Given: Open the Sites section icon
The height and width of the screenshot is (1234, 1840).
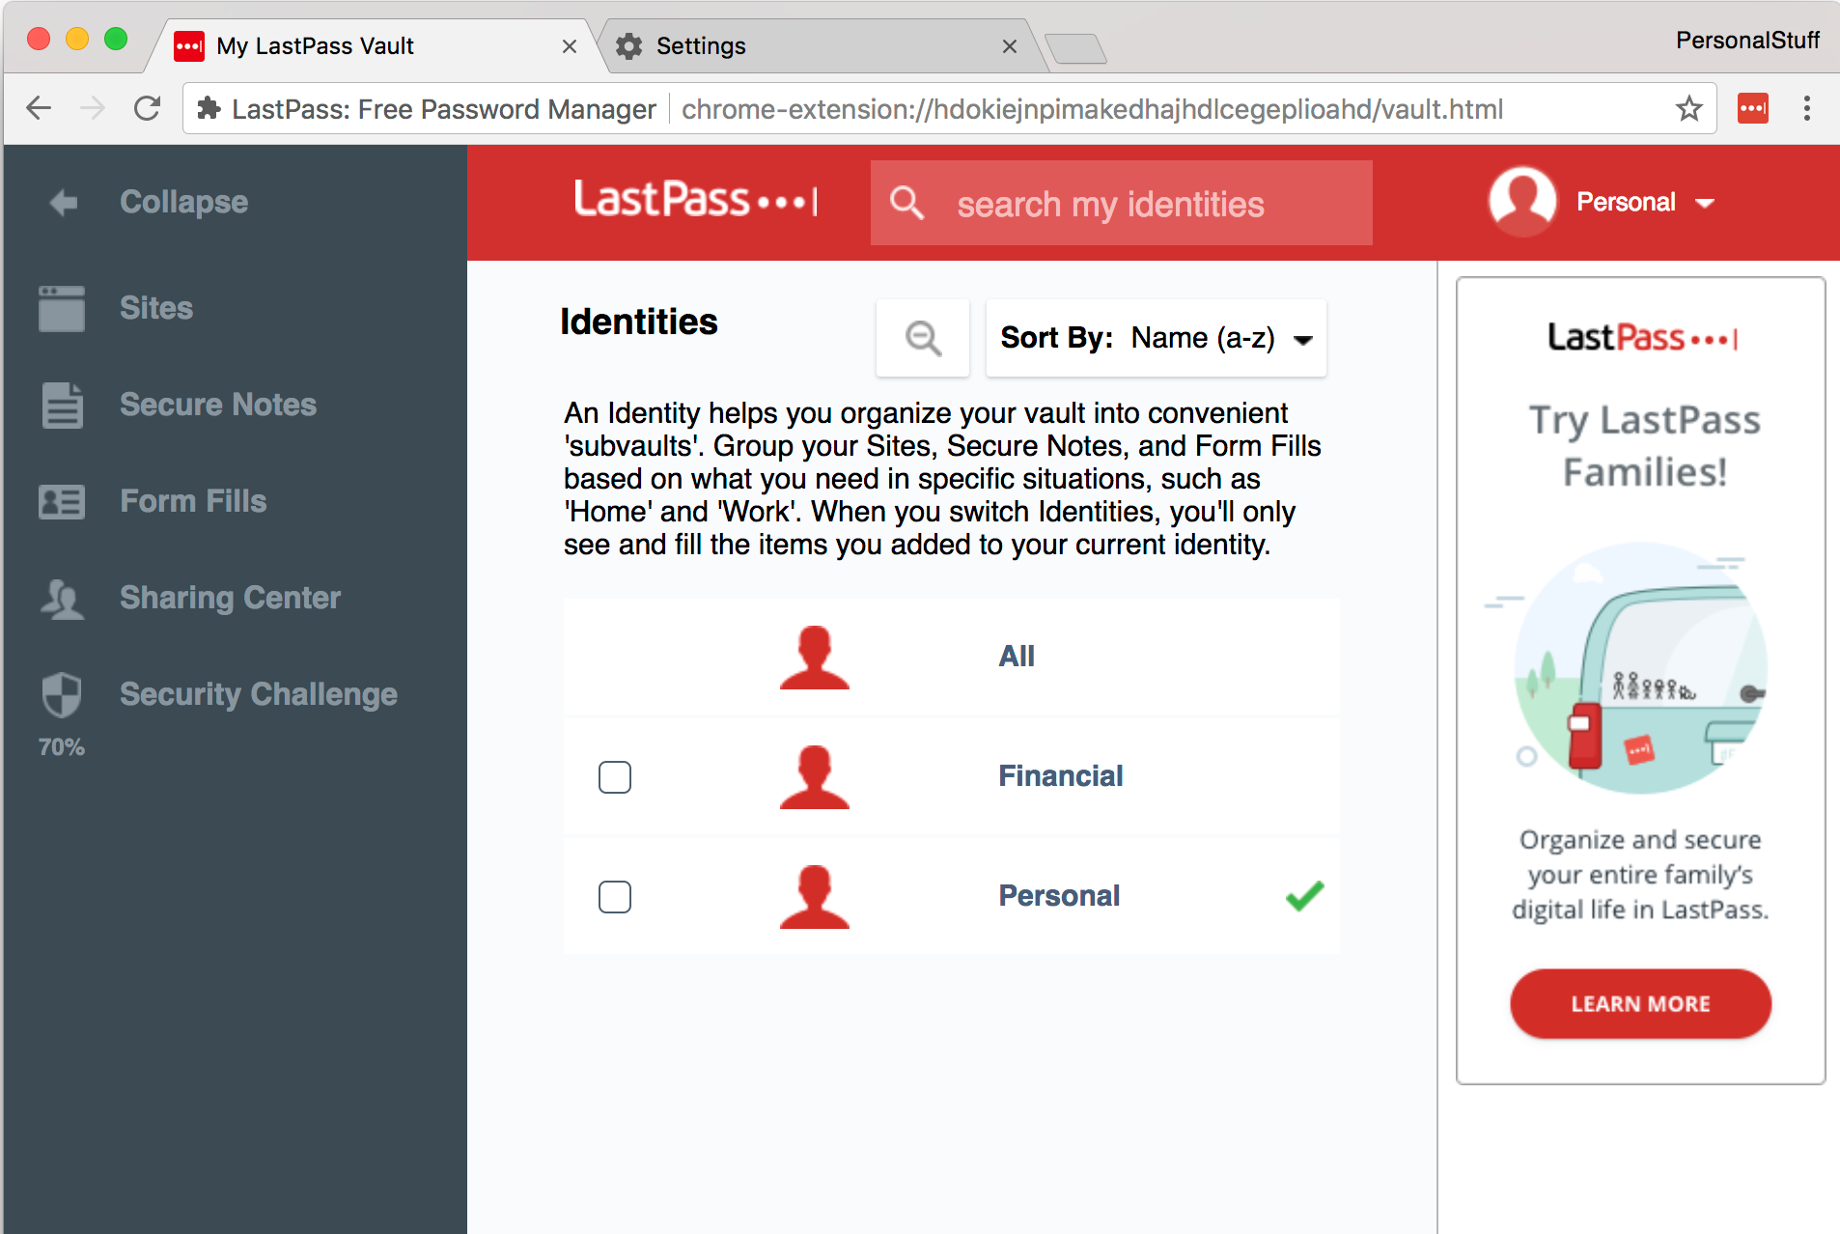Looking at the screenshot, I should pyautogui.click(x=62, y=309).
